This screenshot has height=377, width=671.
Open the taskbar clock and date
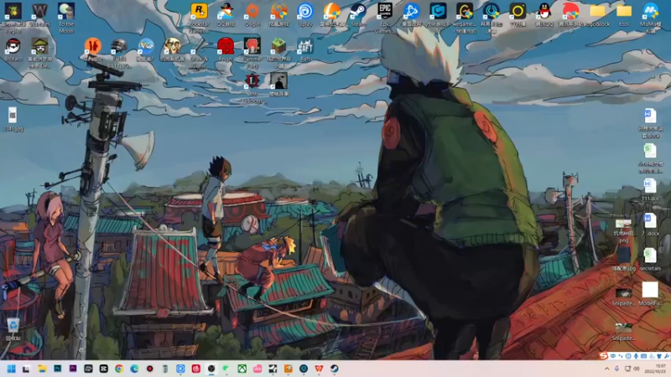pyautogui.click(x=655, y=369)
